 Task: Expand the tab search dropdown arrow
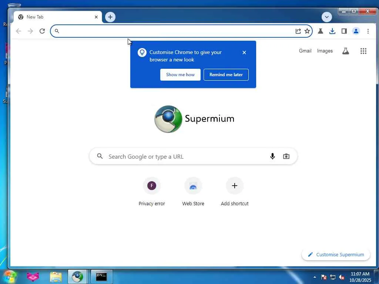coord(327,17)
